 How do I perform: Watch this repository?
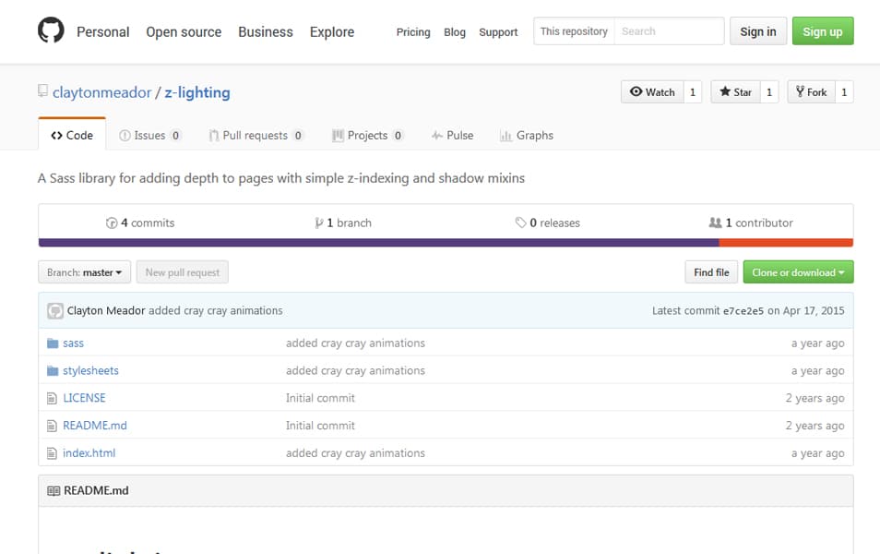[652, 92]
